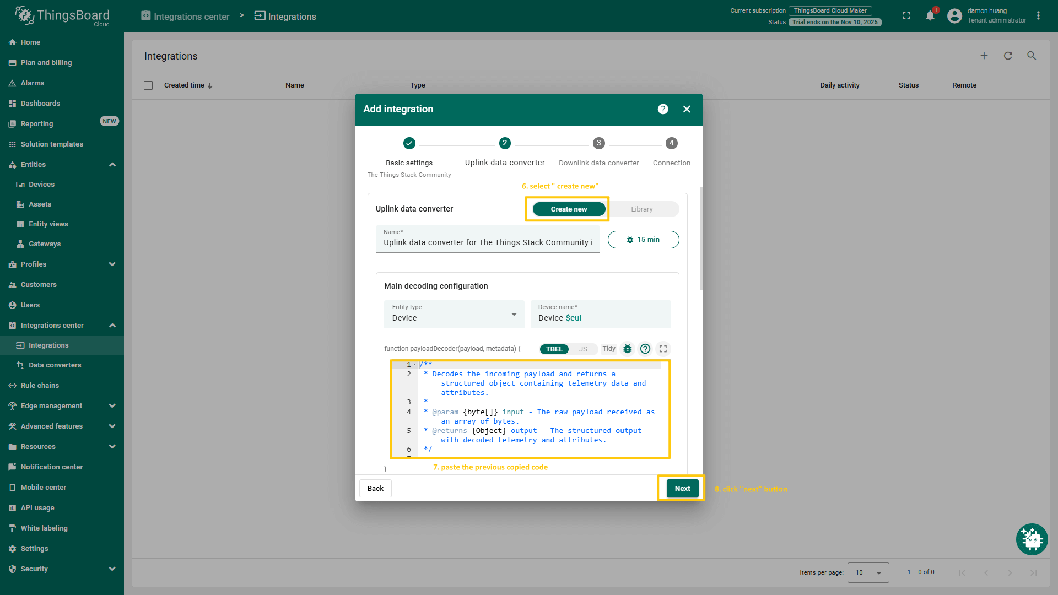Click the Add integration help icon

[663, 109]
